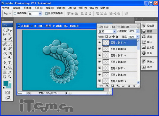159x116 pixels.
Task: Hide layer 图层 2 副本 31
Action: click(100, 68)
